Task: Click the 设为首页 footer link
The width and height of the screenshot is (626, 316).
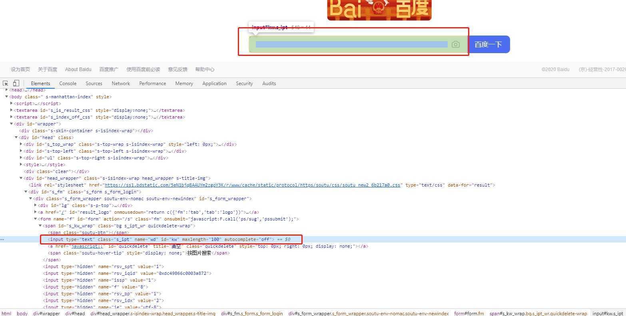Action: pos(20,70)
